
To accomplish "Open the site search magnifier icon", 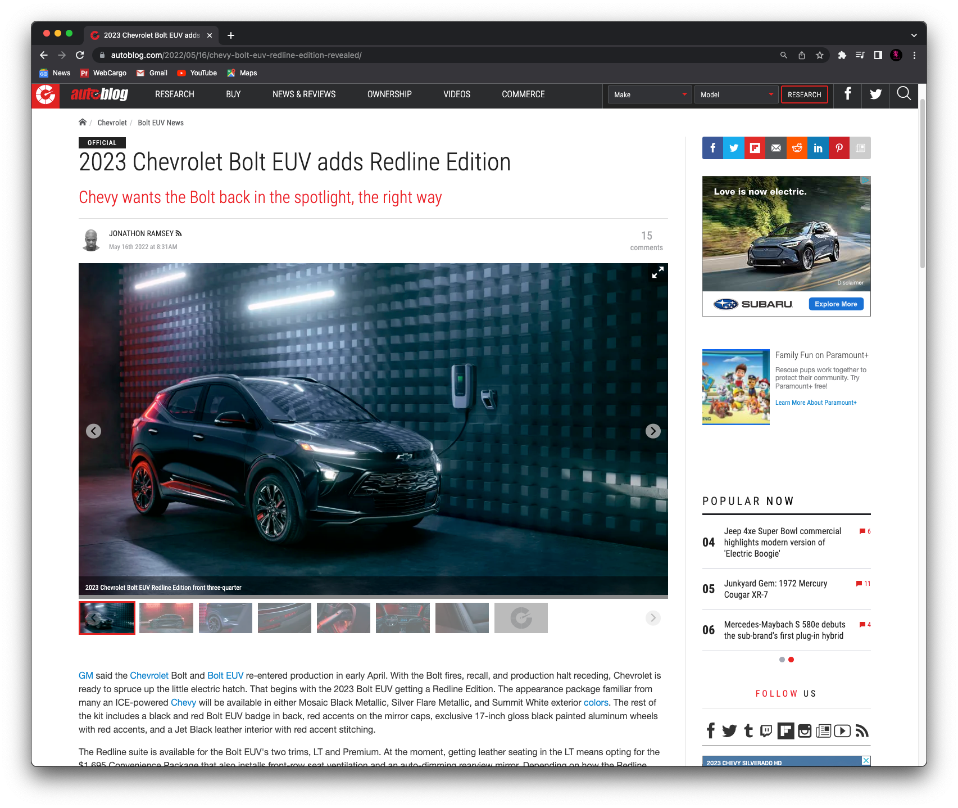I will click(x=903, y=93).
